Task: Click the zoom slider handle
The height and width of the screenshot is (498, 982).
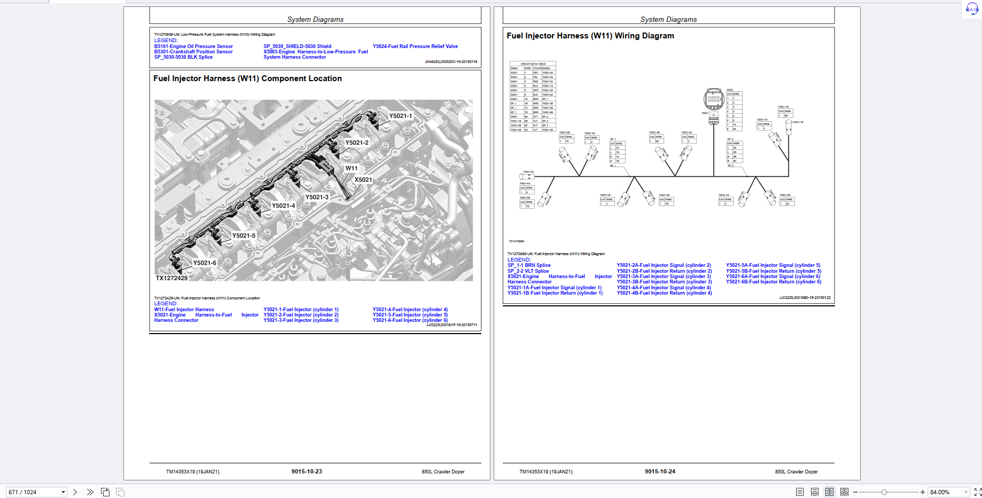Action: click(x=884, y=492)
